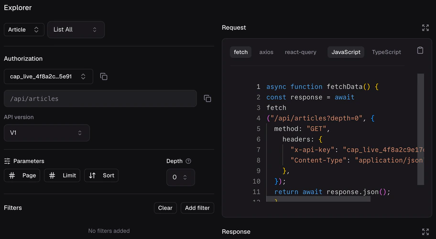Click the Parameters sliders icon
This screenshot has height=239, width=436.
7,161
